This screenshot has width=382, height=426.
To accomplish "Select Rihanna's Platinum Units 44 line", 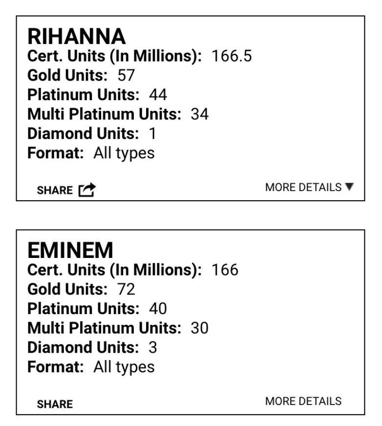I will (x=97, y=95).
